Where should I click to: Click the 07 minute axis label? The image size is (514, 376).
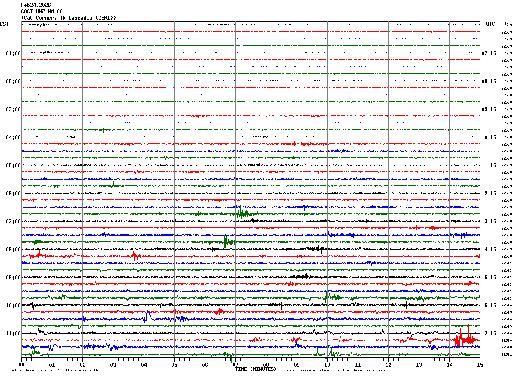coord(235,365)
